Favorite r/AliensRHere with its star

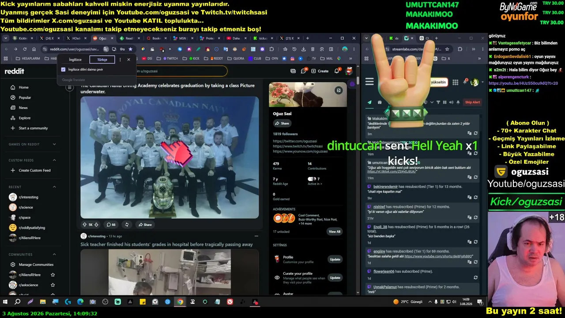pyautogui.click(x=53, y=275)
